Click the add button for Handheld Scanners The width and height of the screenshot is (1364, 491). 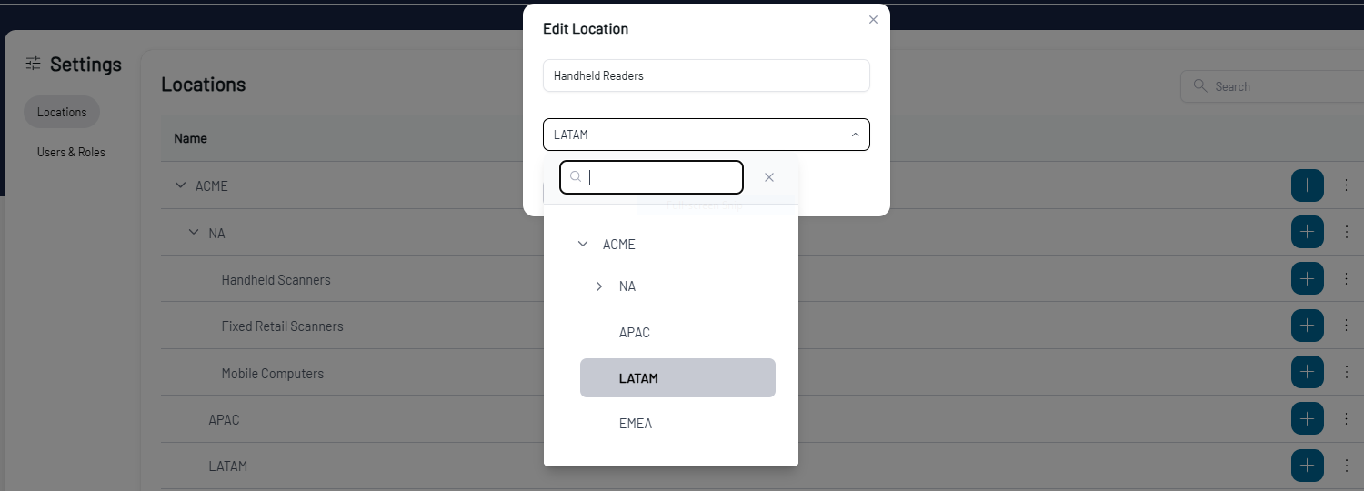[1307, 278]
